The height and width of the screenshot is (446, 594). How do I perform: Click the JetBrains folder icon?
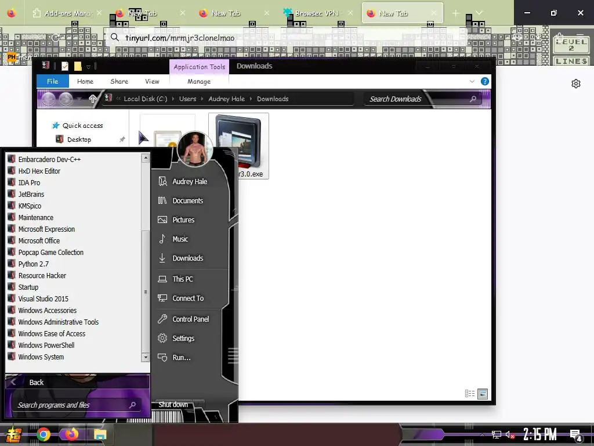[x=12, y=194]
